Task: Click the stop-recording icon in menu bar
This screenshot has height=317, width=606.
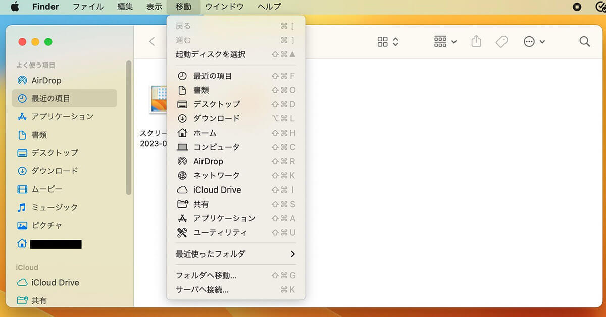Action: click(x=577, y=7)
